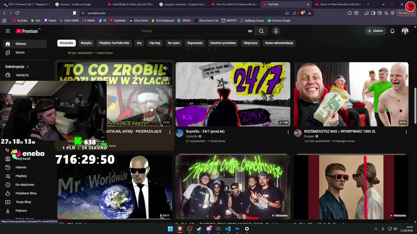The width and height of the screenshot is (417, 234).
Task: Select the Obejrzane filter chip
Action: point(251,43)
